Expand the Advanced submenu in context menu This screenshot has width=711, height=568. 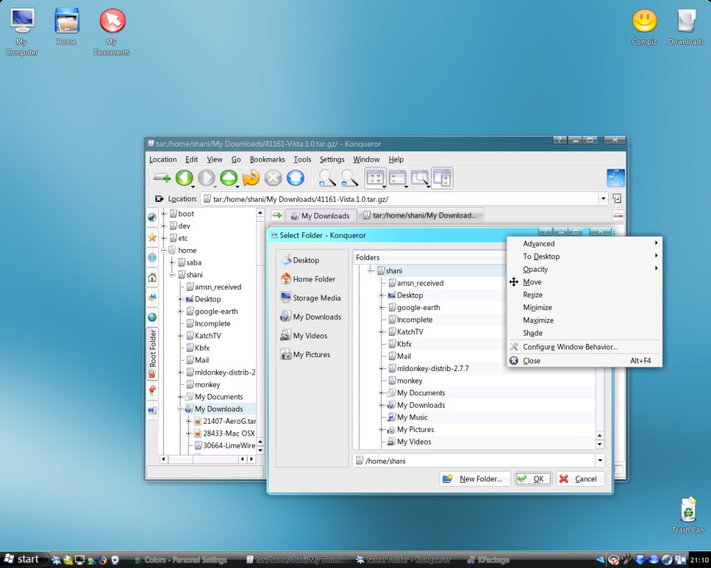pos(584,243)
